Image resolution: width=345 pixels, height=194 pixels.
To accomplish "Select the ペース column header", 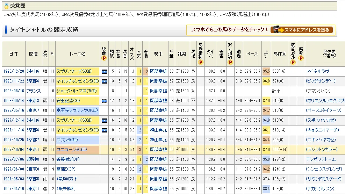I will pyautogui.click(x=252, y=54).
